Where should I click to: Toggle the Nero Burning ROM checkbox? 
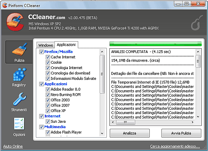48,94
